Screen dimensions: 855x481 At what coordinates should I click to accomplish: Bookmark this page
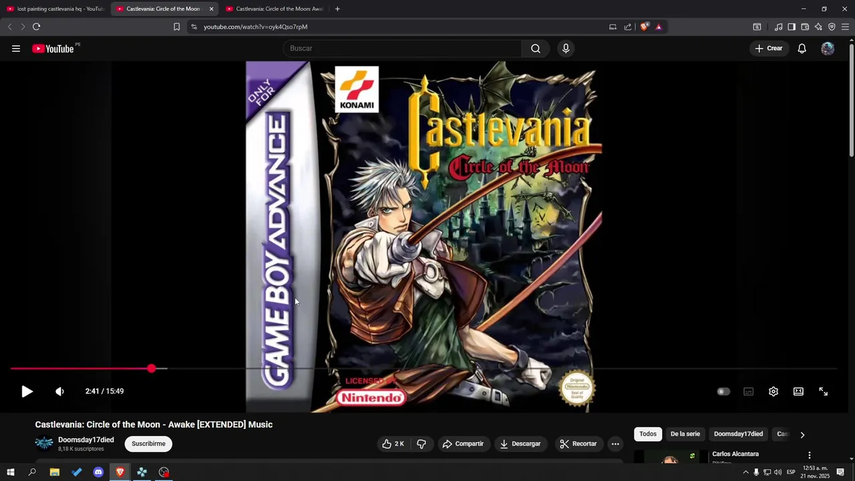pos(176,27)
